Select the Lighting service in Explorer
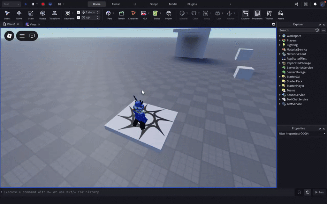Screen dimensions: 327x204 [x=292, y=45]
